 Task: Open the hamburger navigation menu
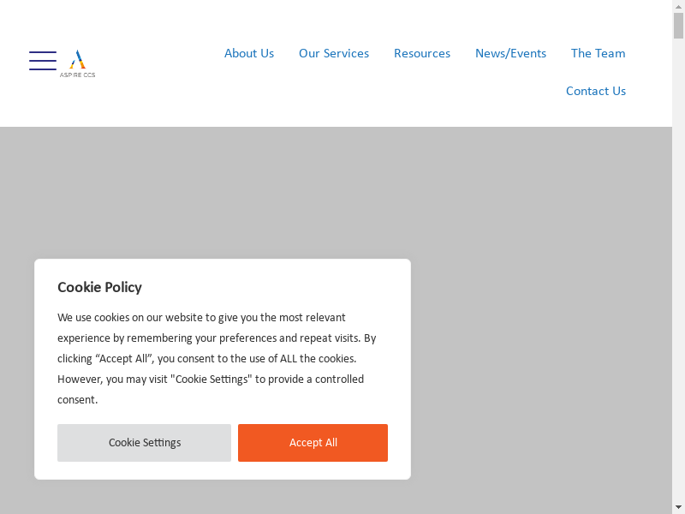click(43, 61)
